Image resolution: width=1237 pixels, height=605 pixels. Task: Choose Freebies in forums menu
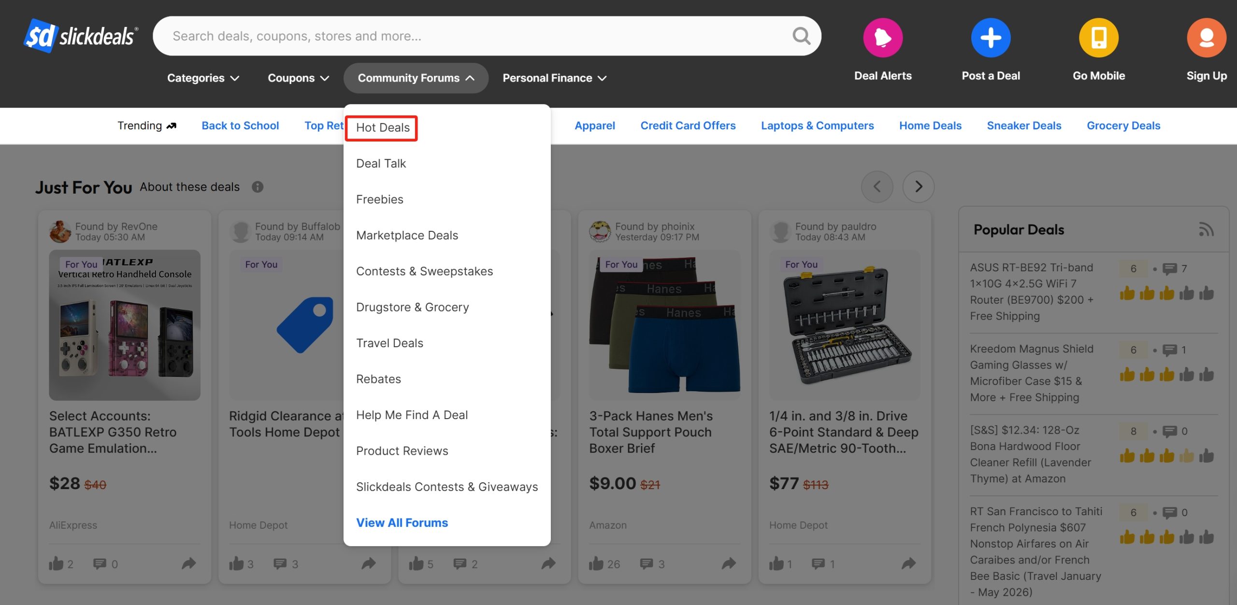click(379, 199)
